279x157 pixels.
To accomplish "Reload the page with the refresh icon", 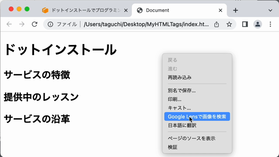I will pos(34,24).
